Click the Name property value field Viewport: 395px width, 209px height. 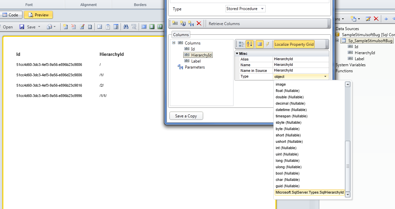(x=301, y=65)
